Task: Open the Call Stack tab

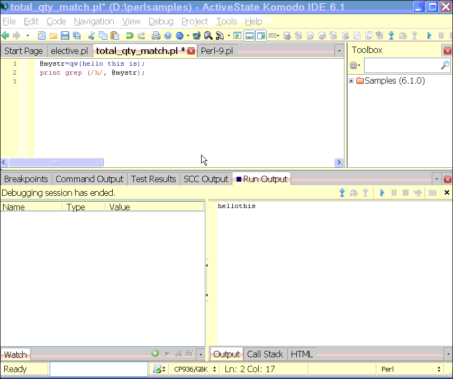Action: point(265,354)
